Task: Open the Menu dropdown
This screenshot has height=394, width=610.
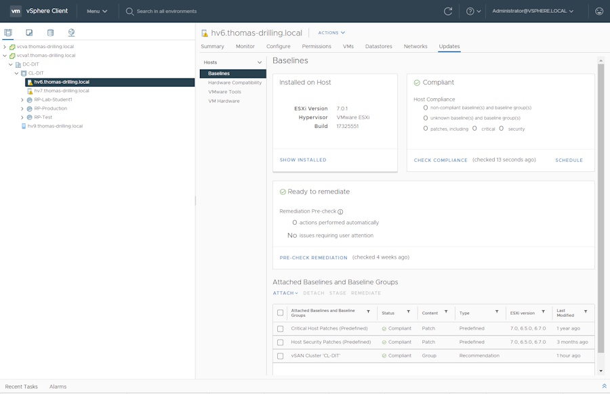Action: (x=97, y=12)
